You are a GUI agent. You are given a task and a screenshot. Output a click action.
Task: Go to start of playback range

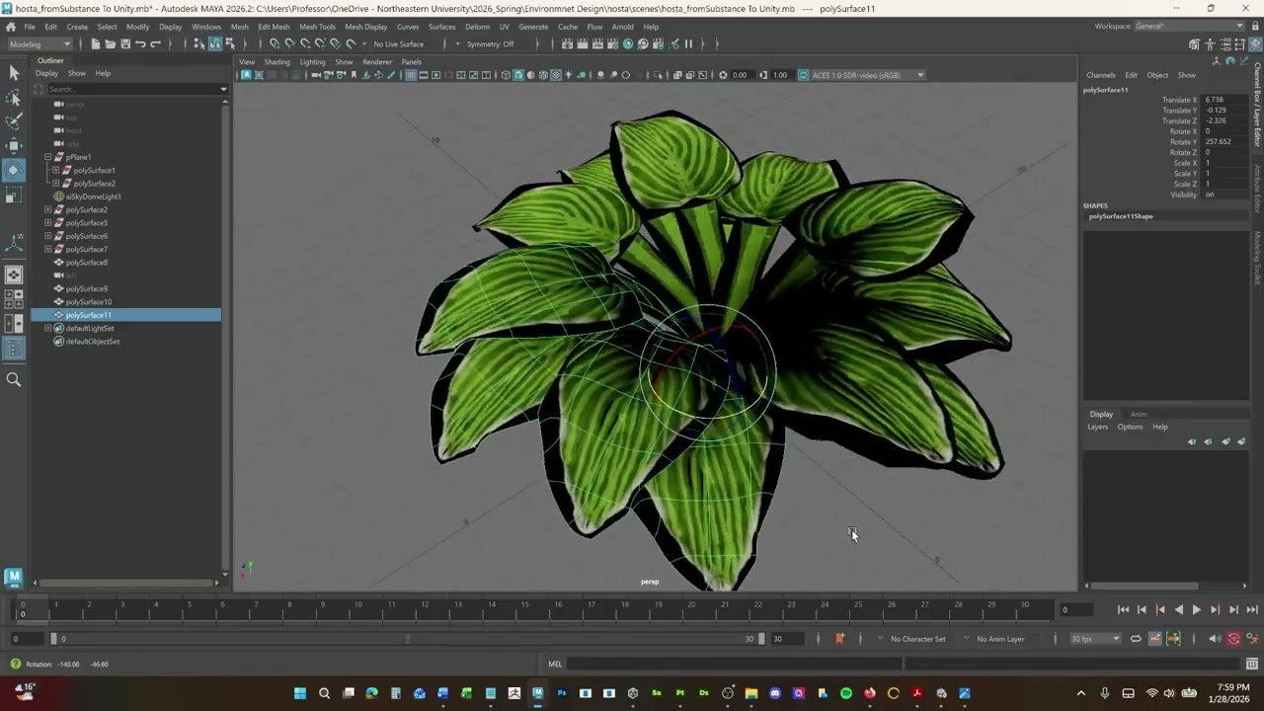(x=1123, y=610)
